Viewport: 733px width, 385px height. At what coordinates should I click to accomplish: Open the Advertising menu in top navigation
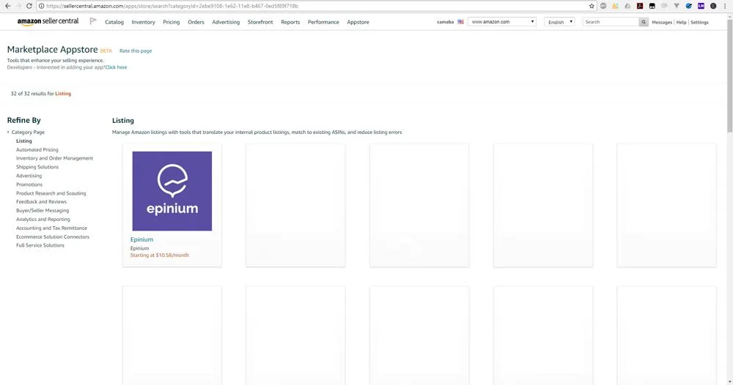(226, 22)
